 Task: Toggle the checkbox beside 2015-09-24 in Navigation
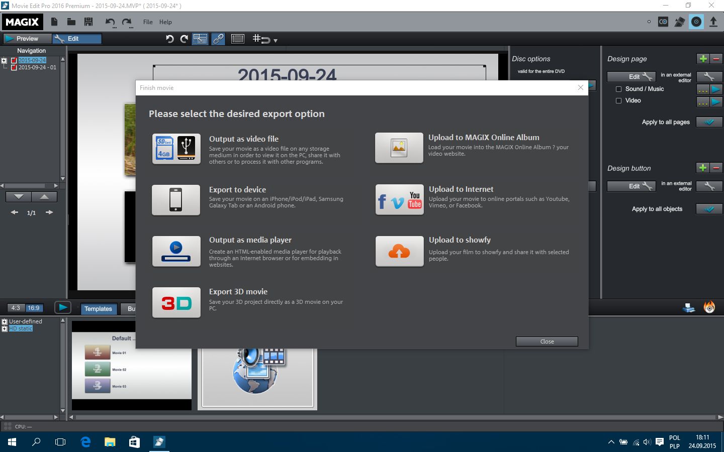click(x=14, y=60)
